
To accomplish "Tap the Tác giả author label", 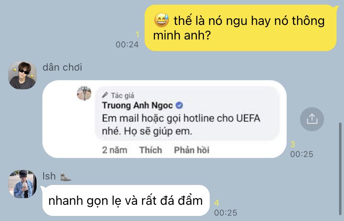I will (123, 96).
